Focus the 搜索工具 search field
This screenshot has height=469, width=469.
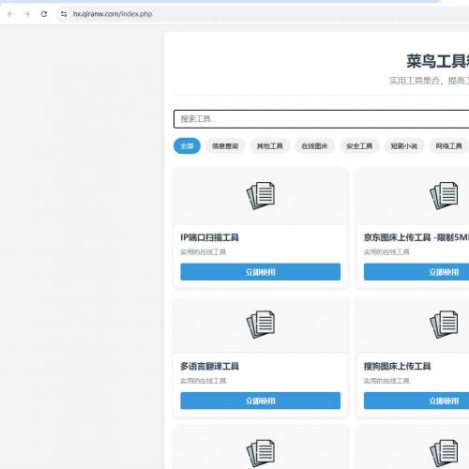pos(322,119)
